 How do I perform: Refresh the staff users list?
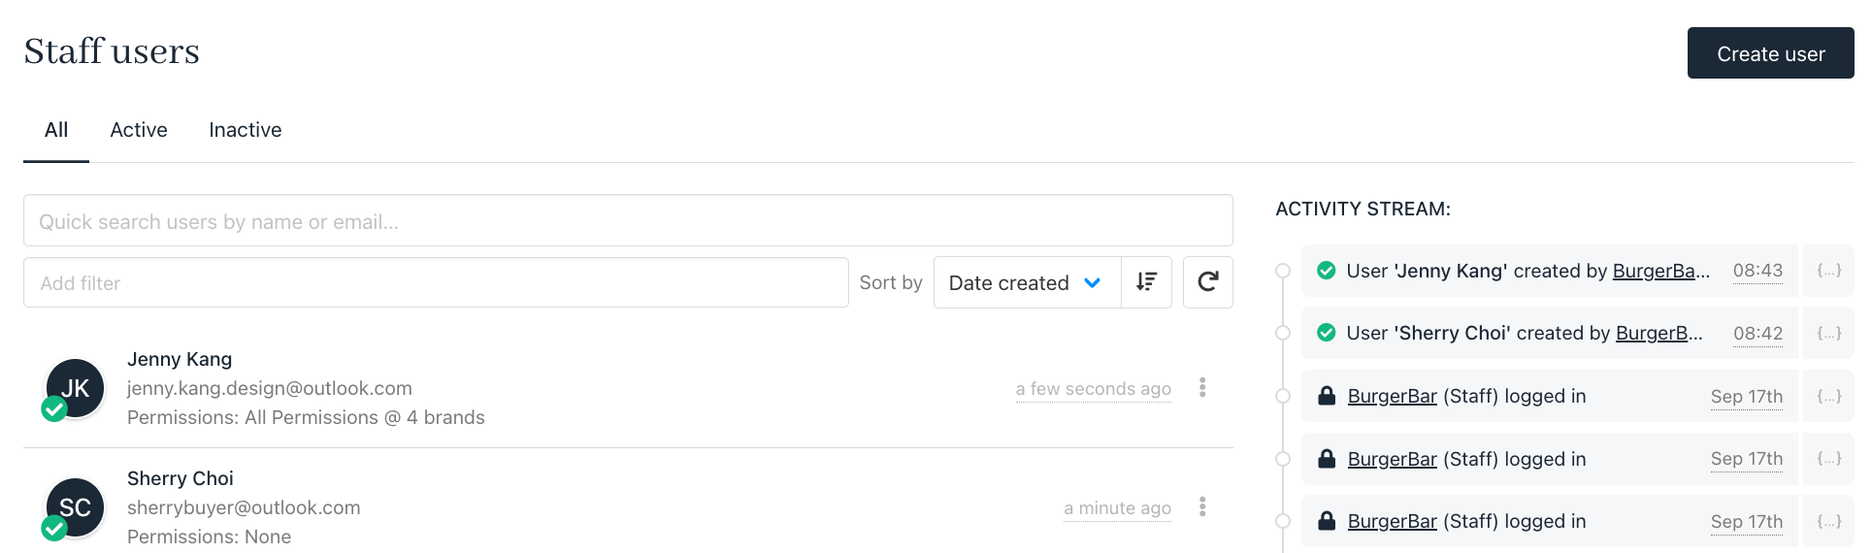1208,282
